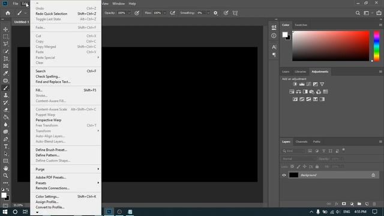Image resolution: width=384 pixels, height=216 pixels.
Task: Select the Move tool
Action: pos(5,29)
